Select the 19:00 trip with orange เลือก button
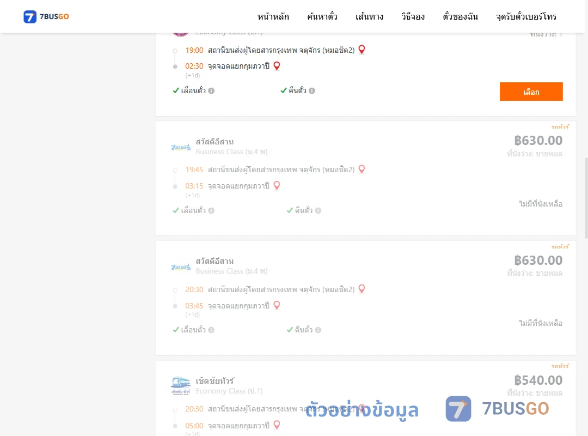Image resolution: width=588 pixels, height=436 pixels. coord(531,92)
